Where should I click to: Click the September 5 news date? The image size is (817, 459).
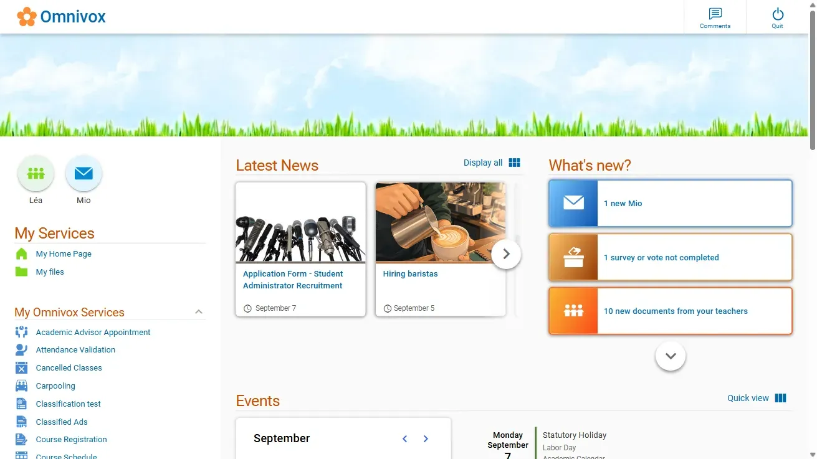[414, 308]
